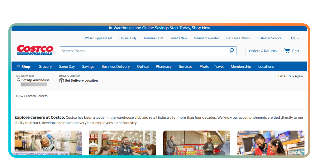Image resolution: width=319 pixels, height=167 pixels.
Task: Click the While Supplies Last link
Action: pos(98,38)
